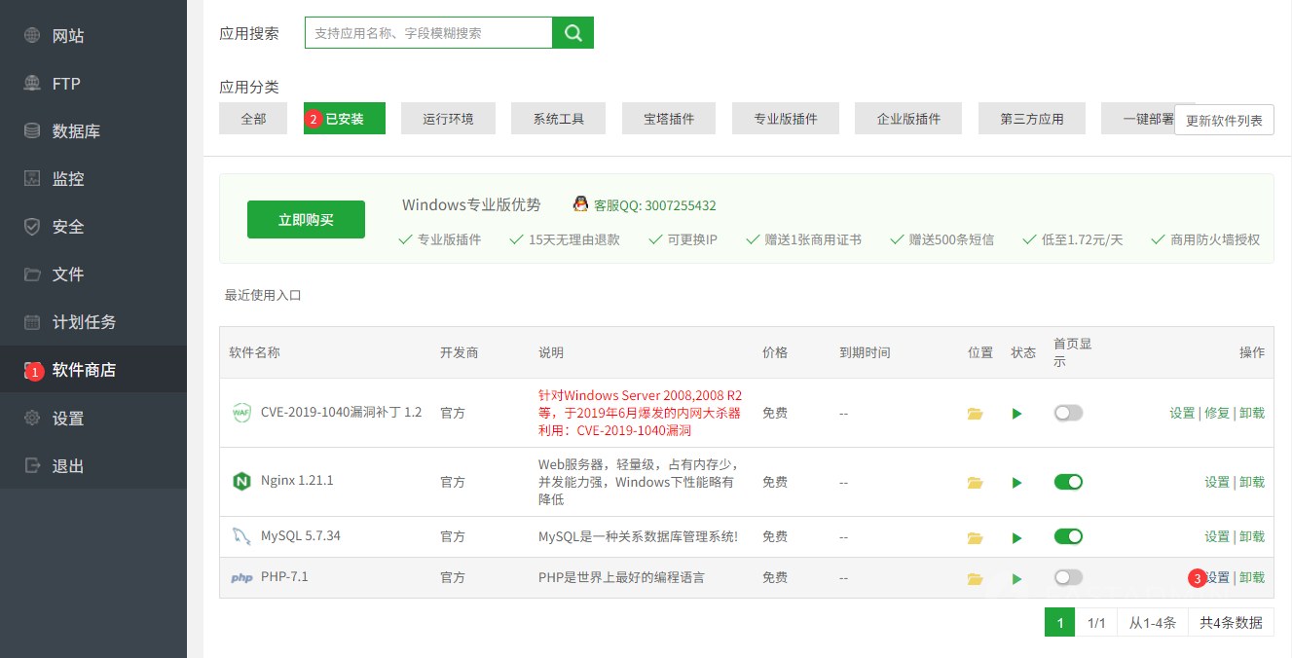Image resolution: width=1292 pixels, height=658 pixels.
Task: Click 卸载 for CVE-2019-1040 patch
Action: (x=1252, y=413)
